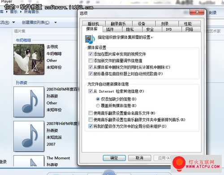Expand the 创建播放列表 dropdown arrow
Viewport: 224px width, 175px height.
[x=56, y=22]
